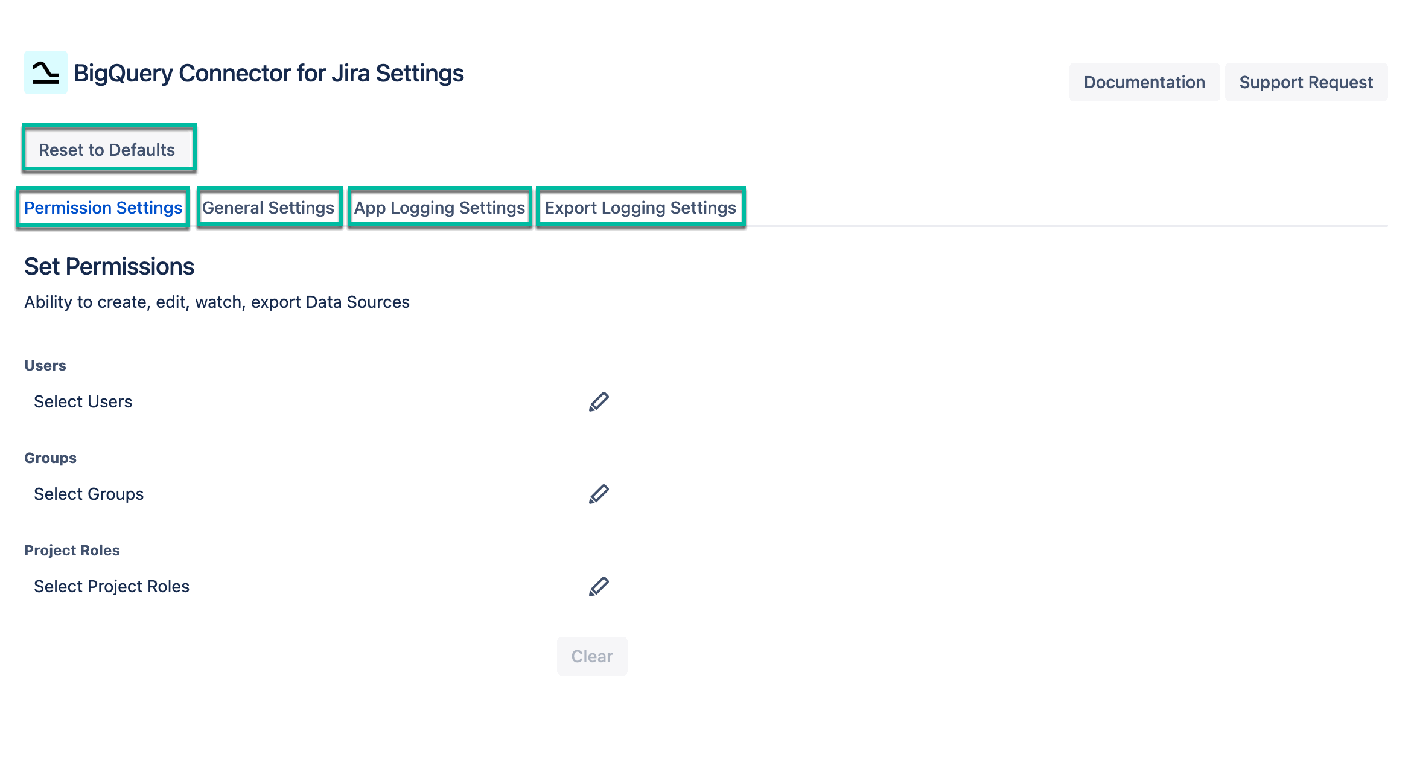Click the Set Permissions heading
This screenshot has height=757, width=1411.
pyautogui.click(x=109, y=266)
